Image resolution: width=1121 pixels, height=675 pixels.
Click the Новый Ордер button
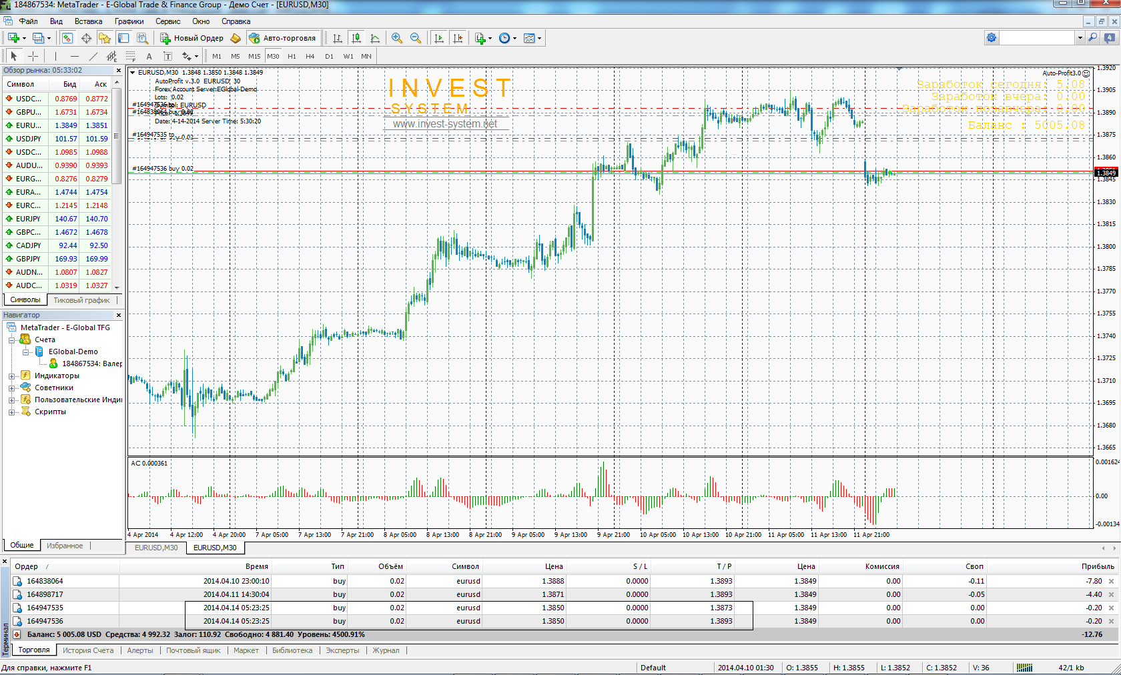[x=192, y=38]
